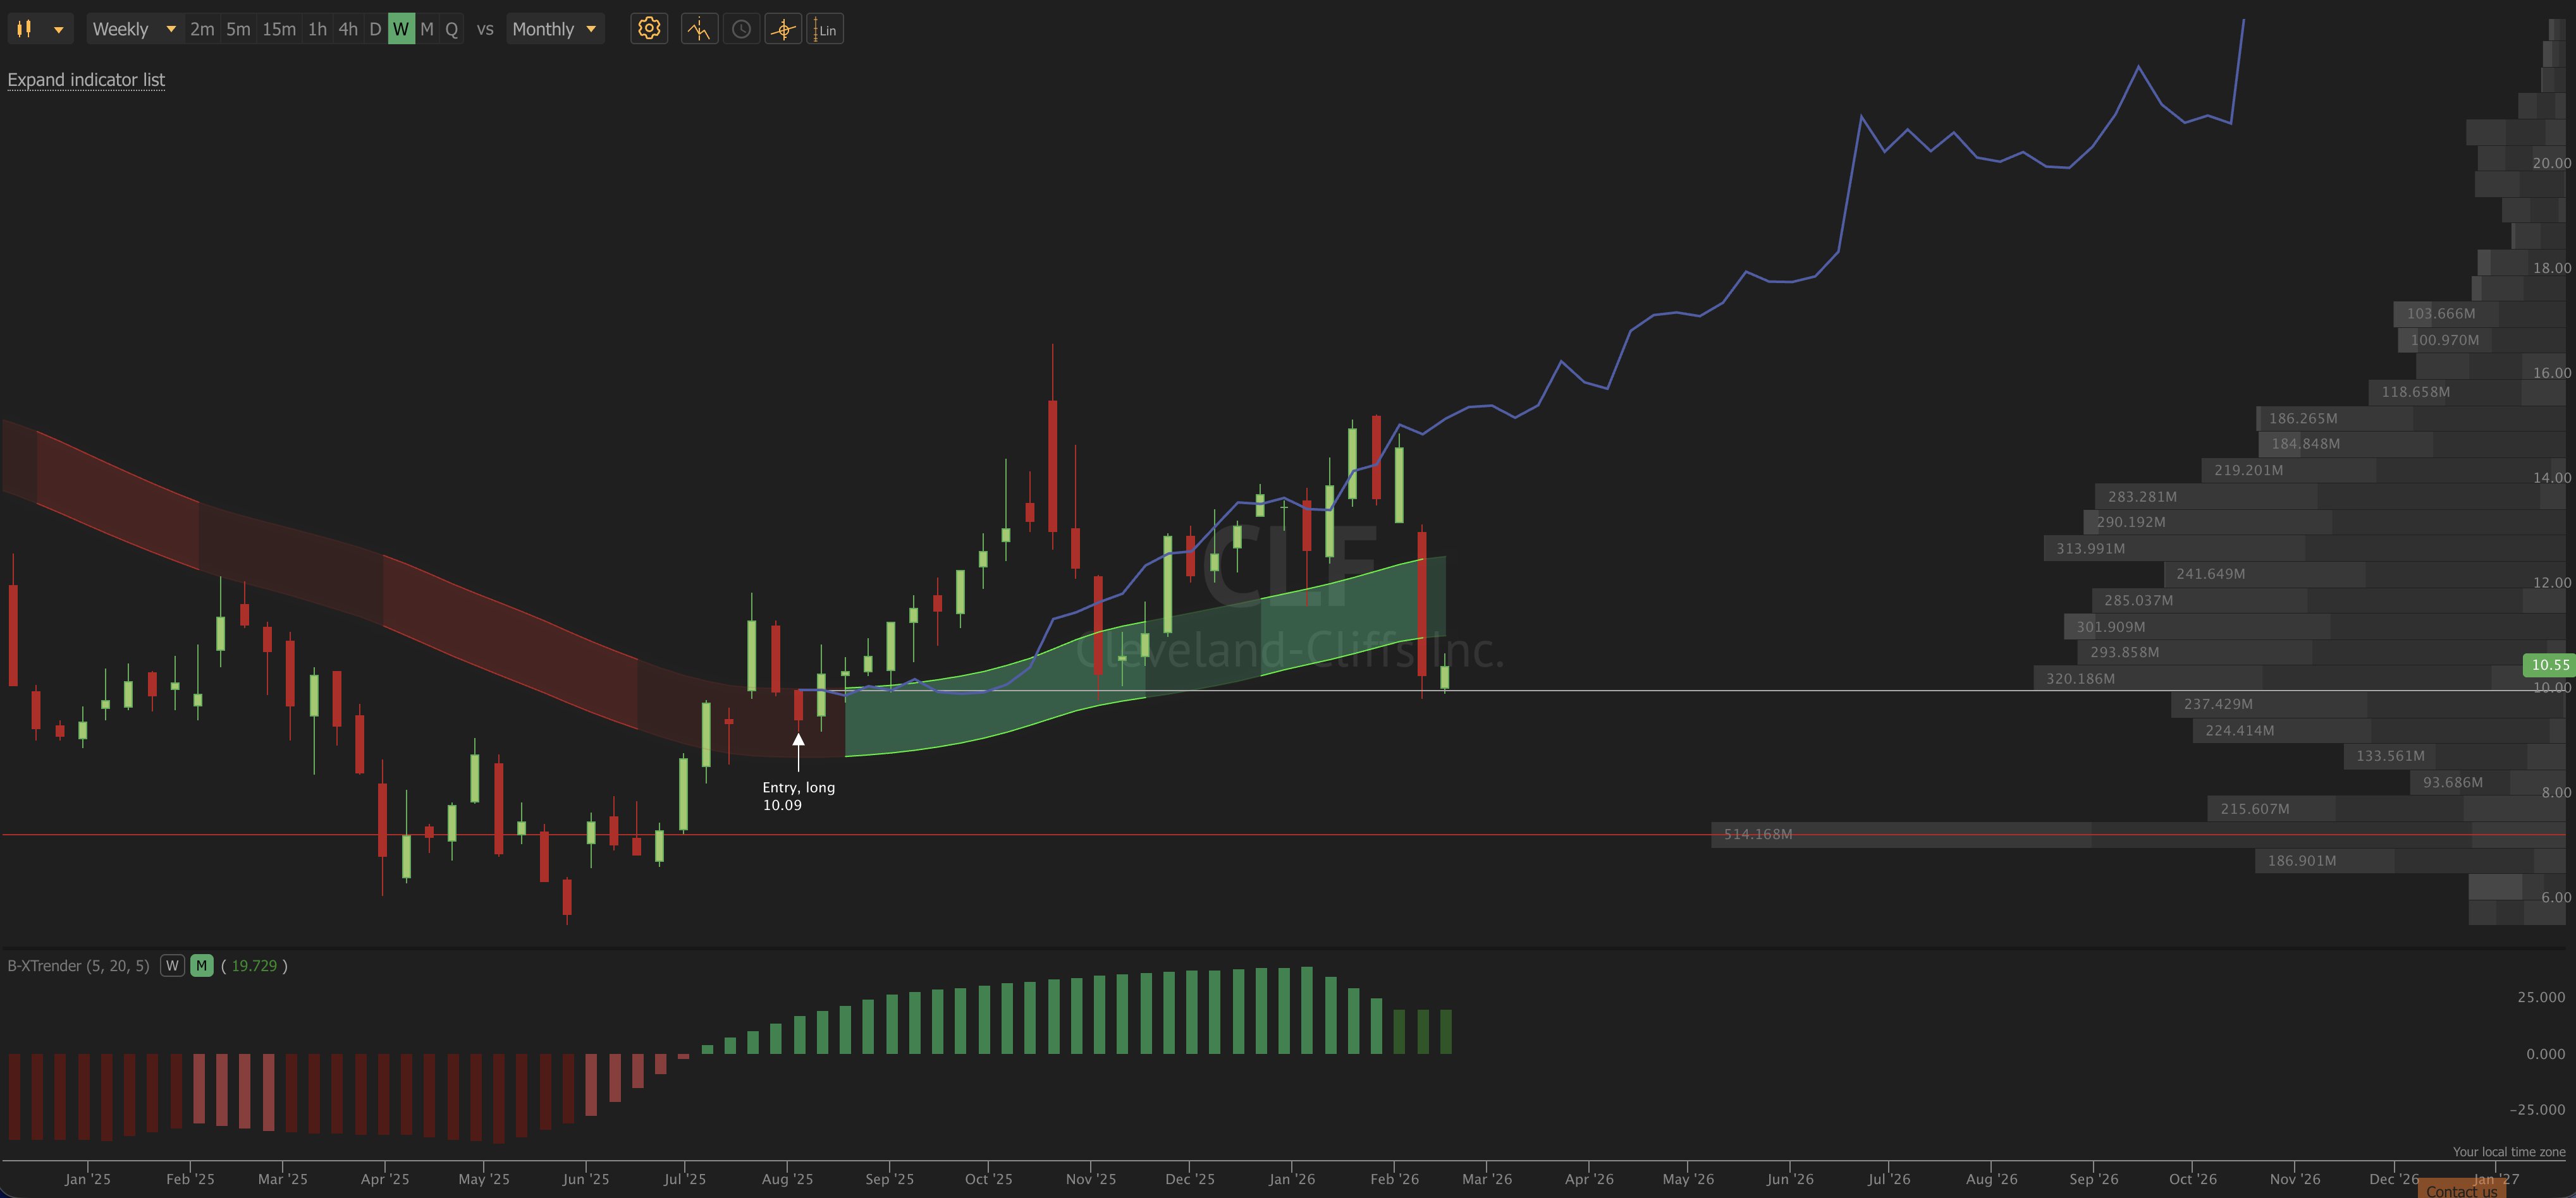Select the W weekly timeframe button
The image size is (2576, 1198).
400,29
